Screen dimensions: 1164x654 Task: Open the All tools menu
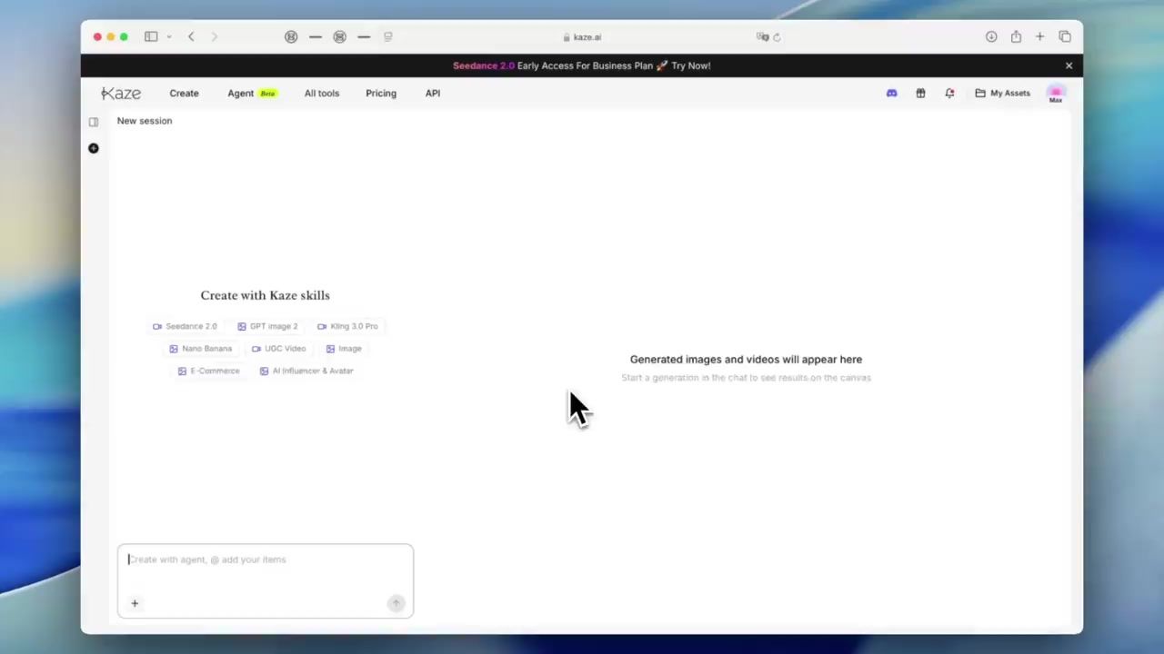(322, 93)
